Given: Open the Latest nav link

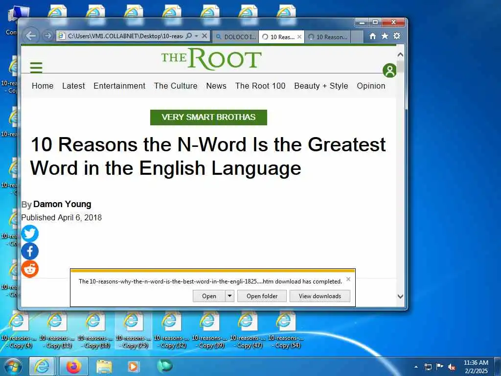Looking at the screenshot, I should [73, 86].
